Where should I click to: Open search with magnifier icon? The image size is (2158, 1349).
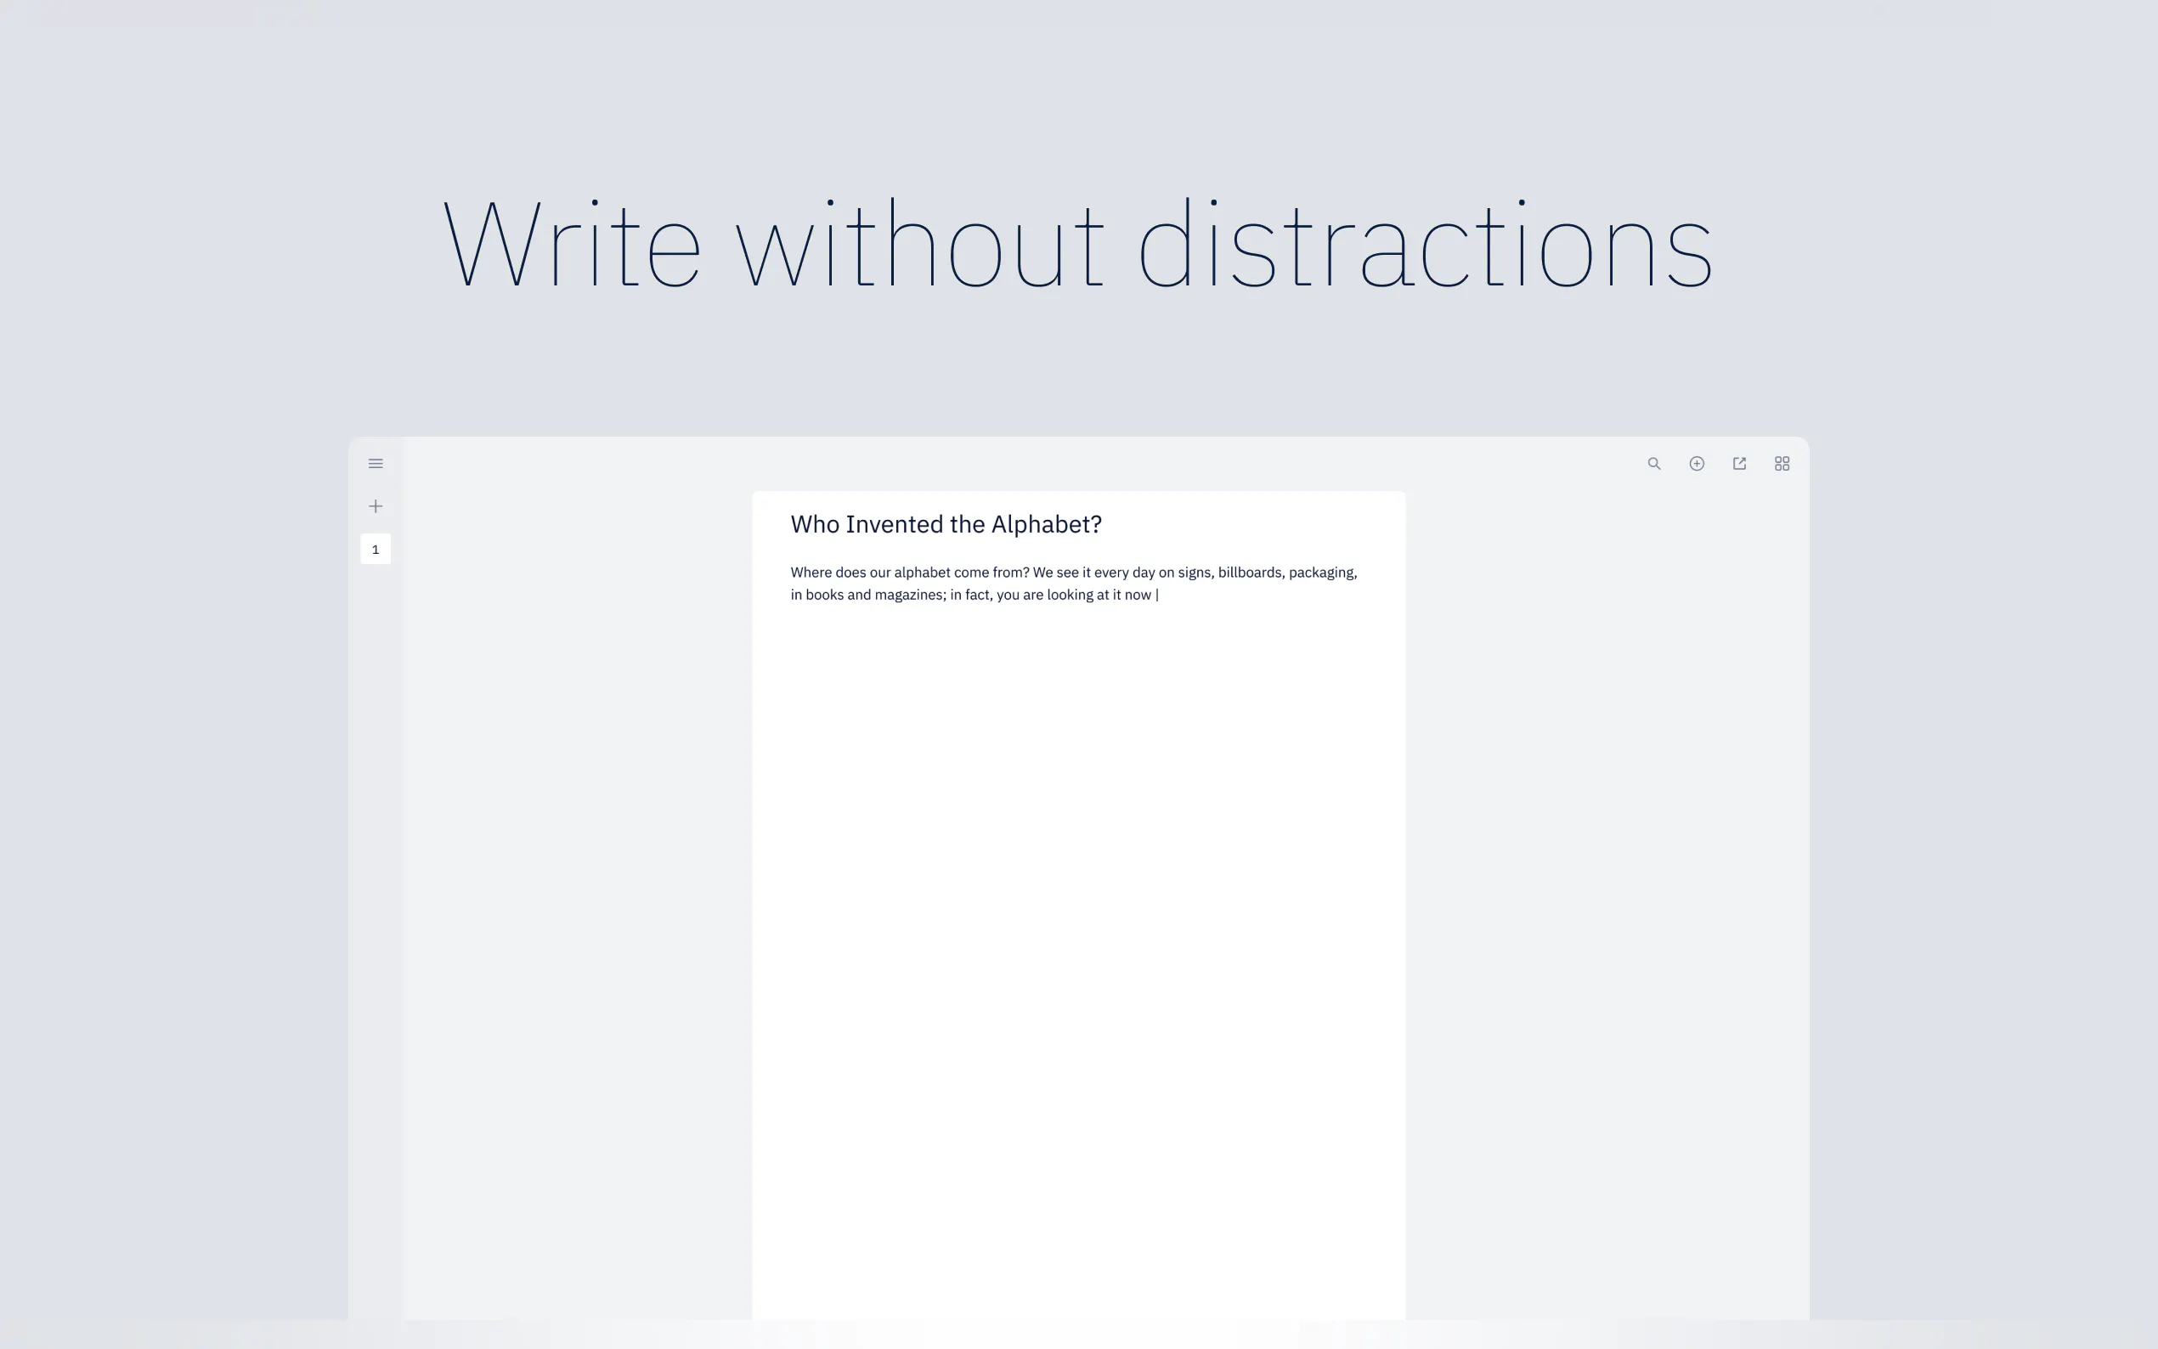[x=1654, y=463]
